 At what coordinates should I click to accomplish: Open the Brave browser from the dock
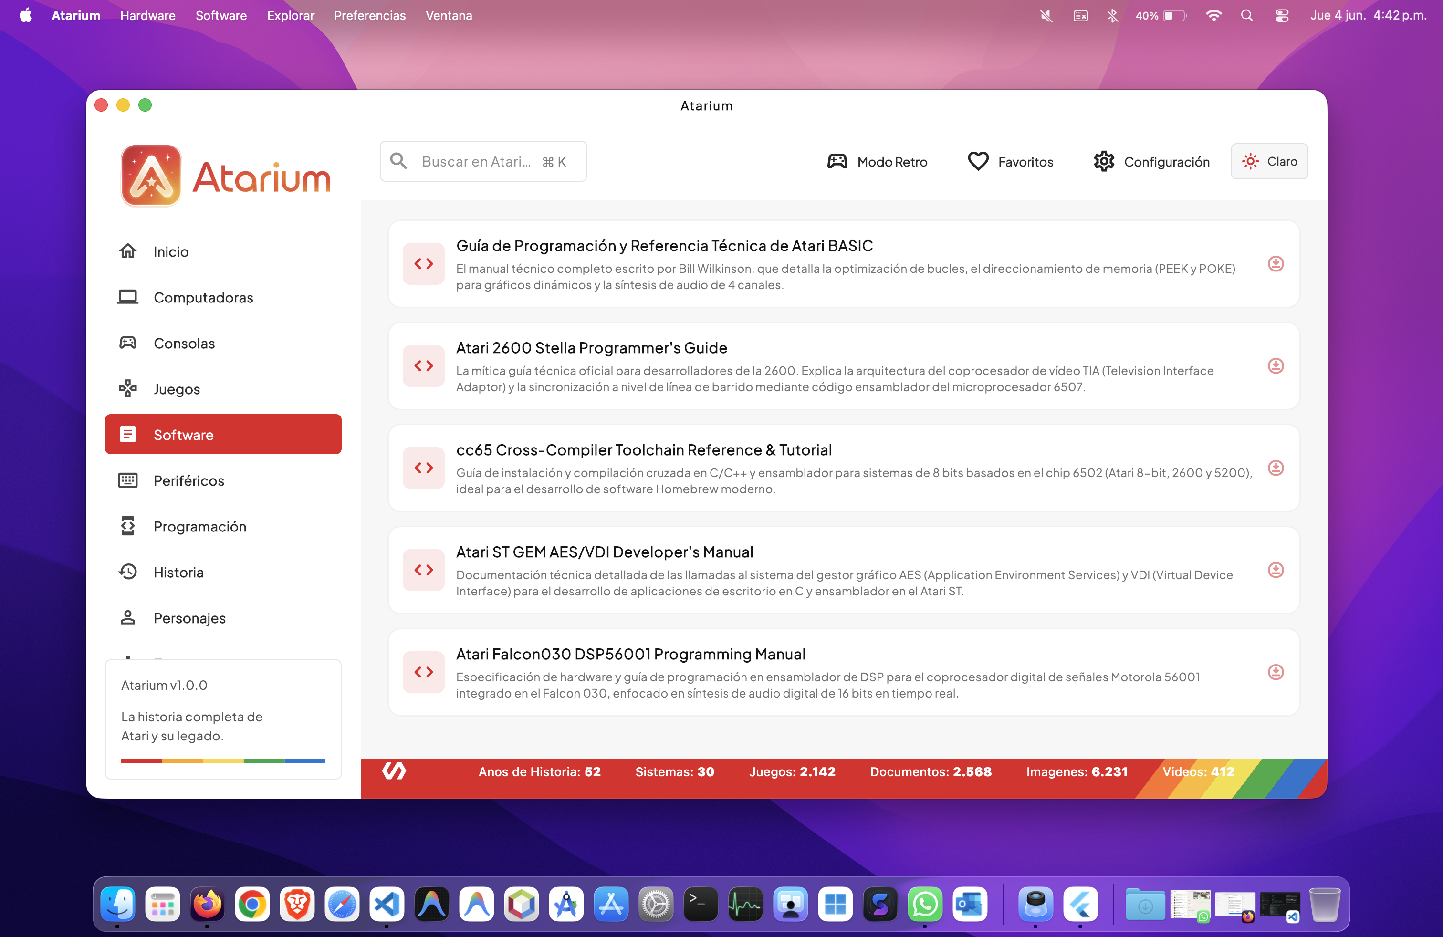(x=297, y=904)
